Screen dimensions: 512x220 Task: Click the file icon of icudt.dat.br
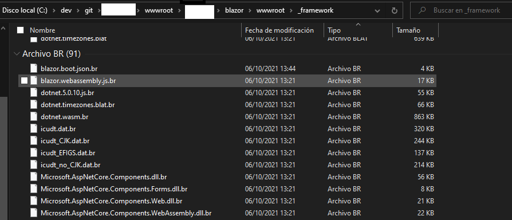34,128
